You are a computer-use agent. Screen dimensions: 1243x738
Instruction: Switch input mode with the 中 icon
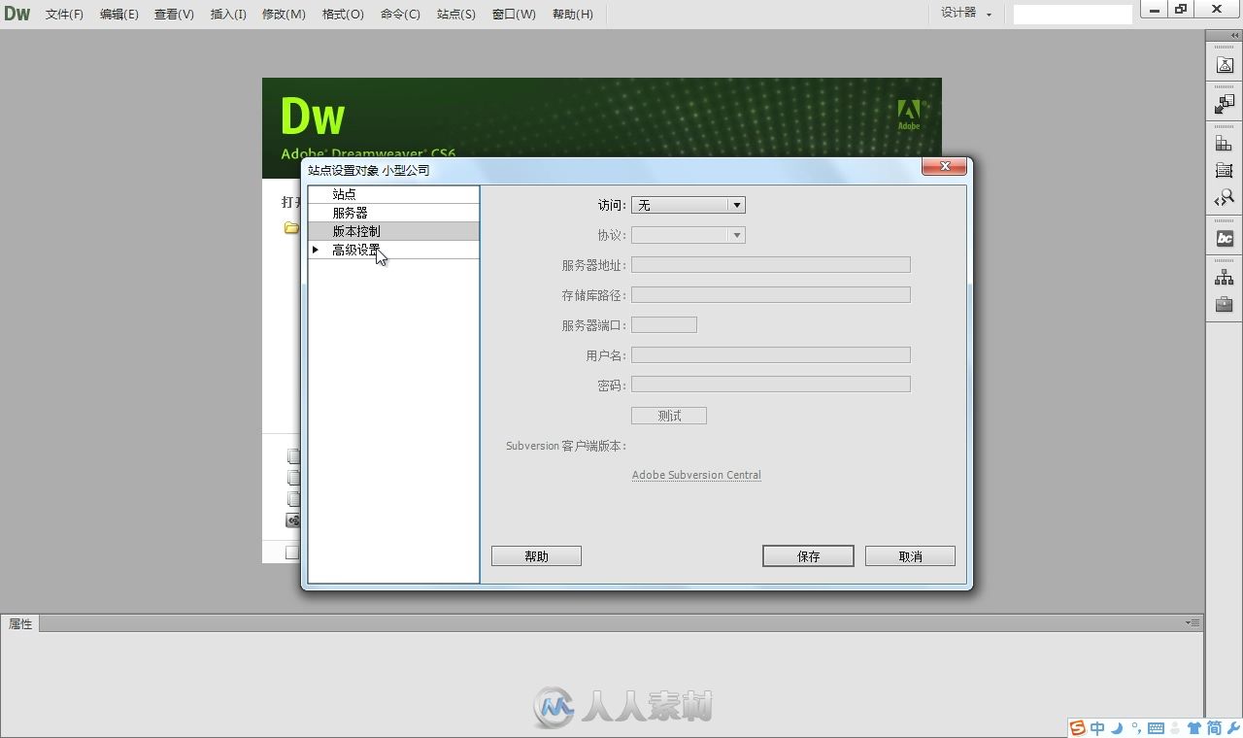pos(1097,728)
